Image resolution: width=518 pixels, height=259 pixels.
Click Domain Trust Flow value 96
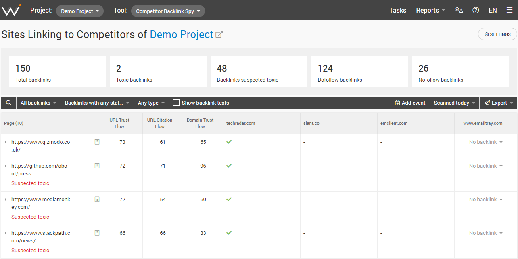click(203, 166)
